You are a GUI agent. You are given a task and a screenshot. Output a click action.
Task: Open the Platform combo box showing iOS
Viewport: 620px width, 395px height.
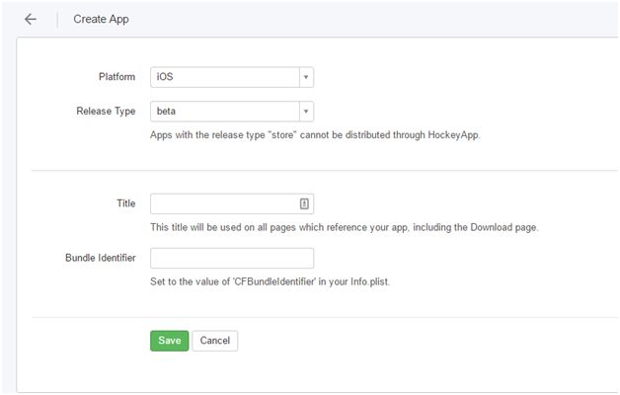pos(224,77)
